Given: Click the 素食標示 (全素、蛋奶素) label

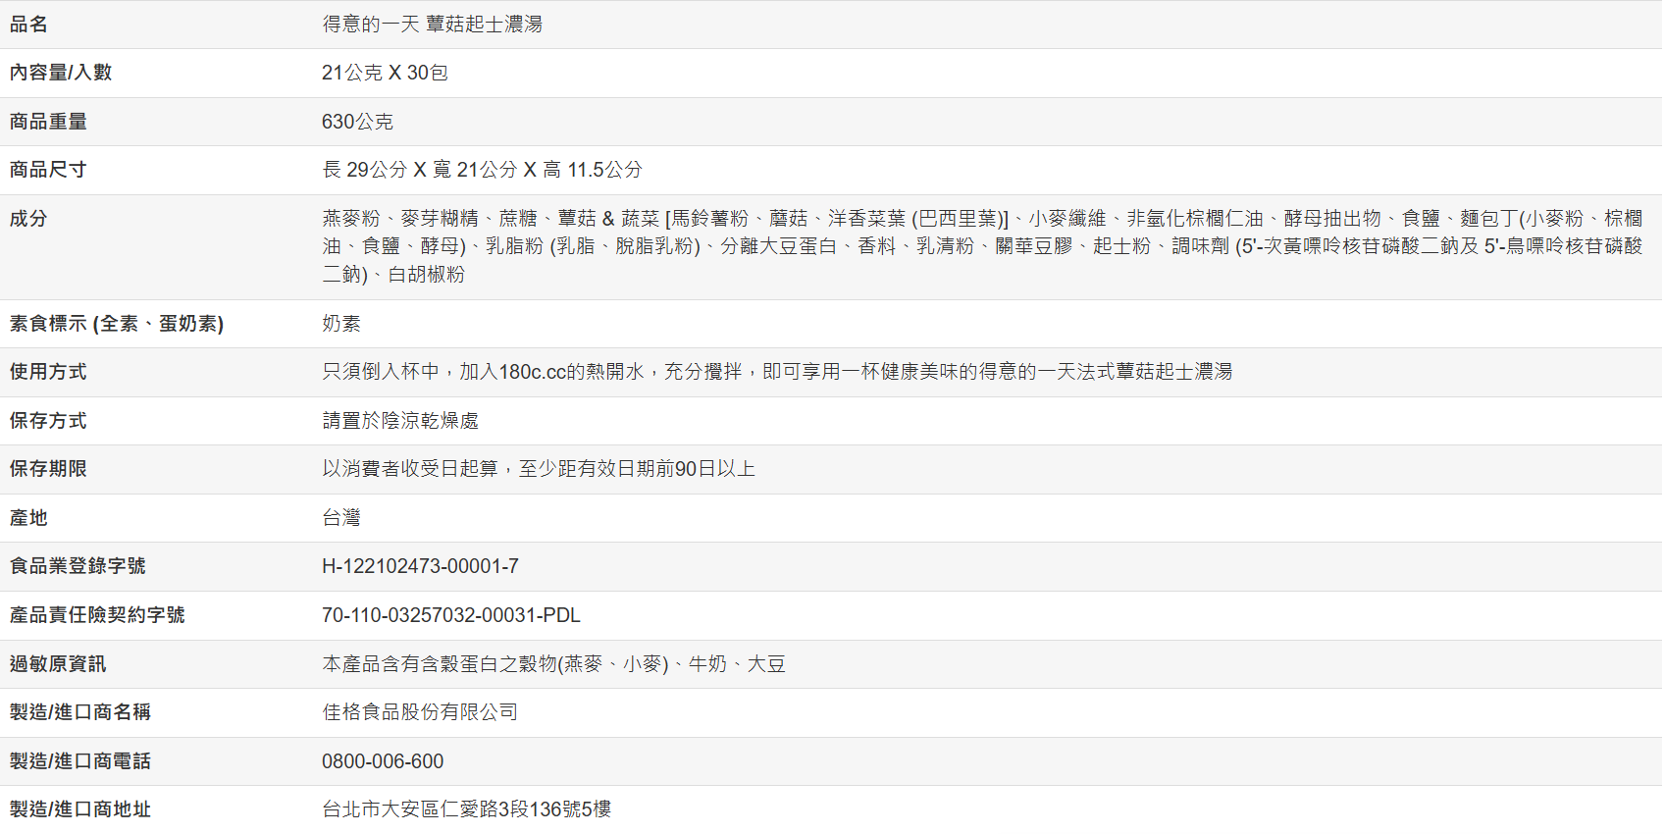Looking at the screenshot, I should click(117, 324).
